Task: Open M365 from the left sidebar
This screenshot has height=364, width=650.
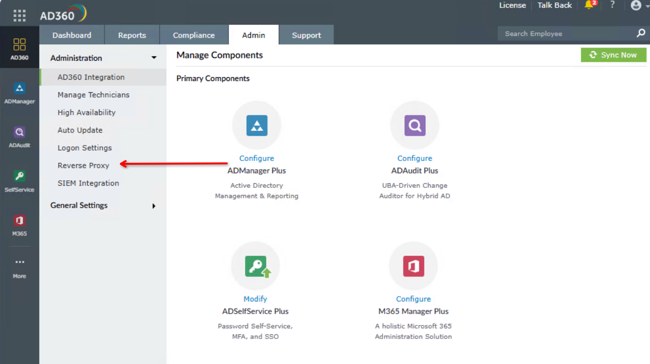Action: (x=19, y=225)
